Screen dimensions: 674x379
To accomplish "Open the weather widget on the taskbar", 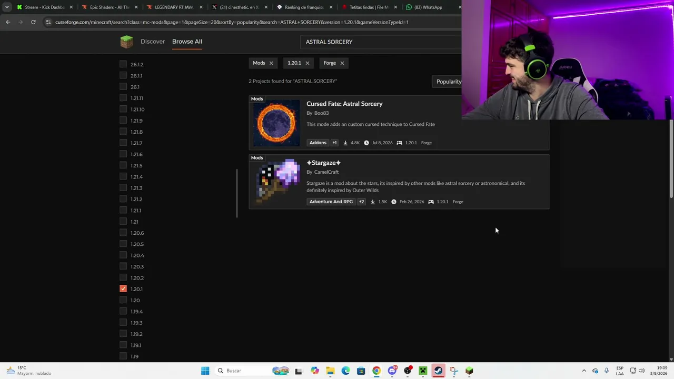I will (29, 371).
